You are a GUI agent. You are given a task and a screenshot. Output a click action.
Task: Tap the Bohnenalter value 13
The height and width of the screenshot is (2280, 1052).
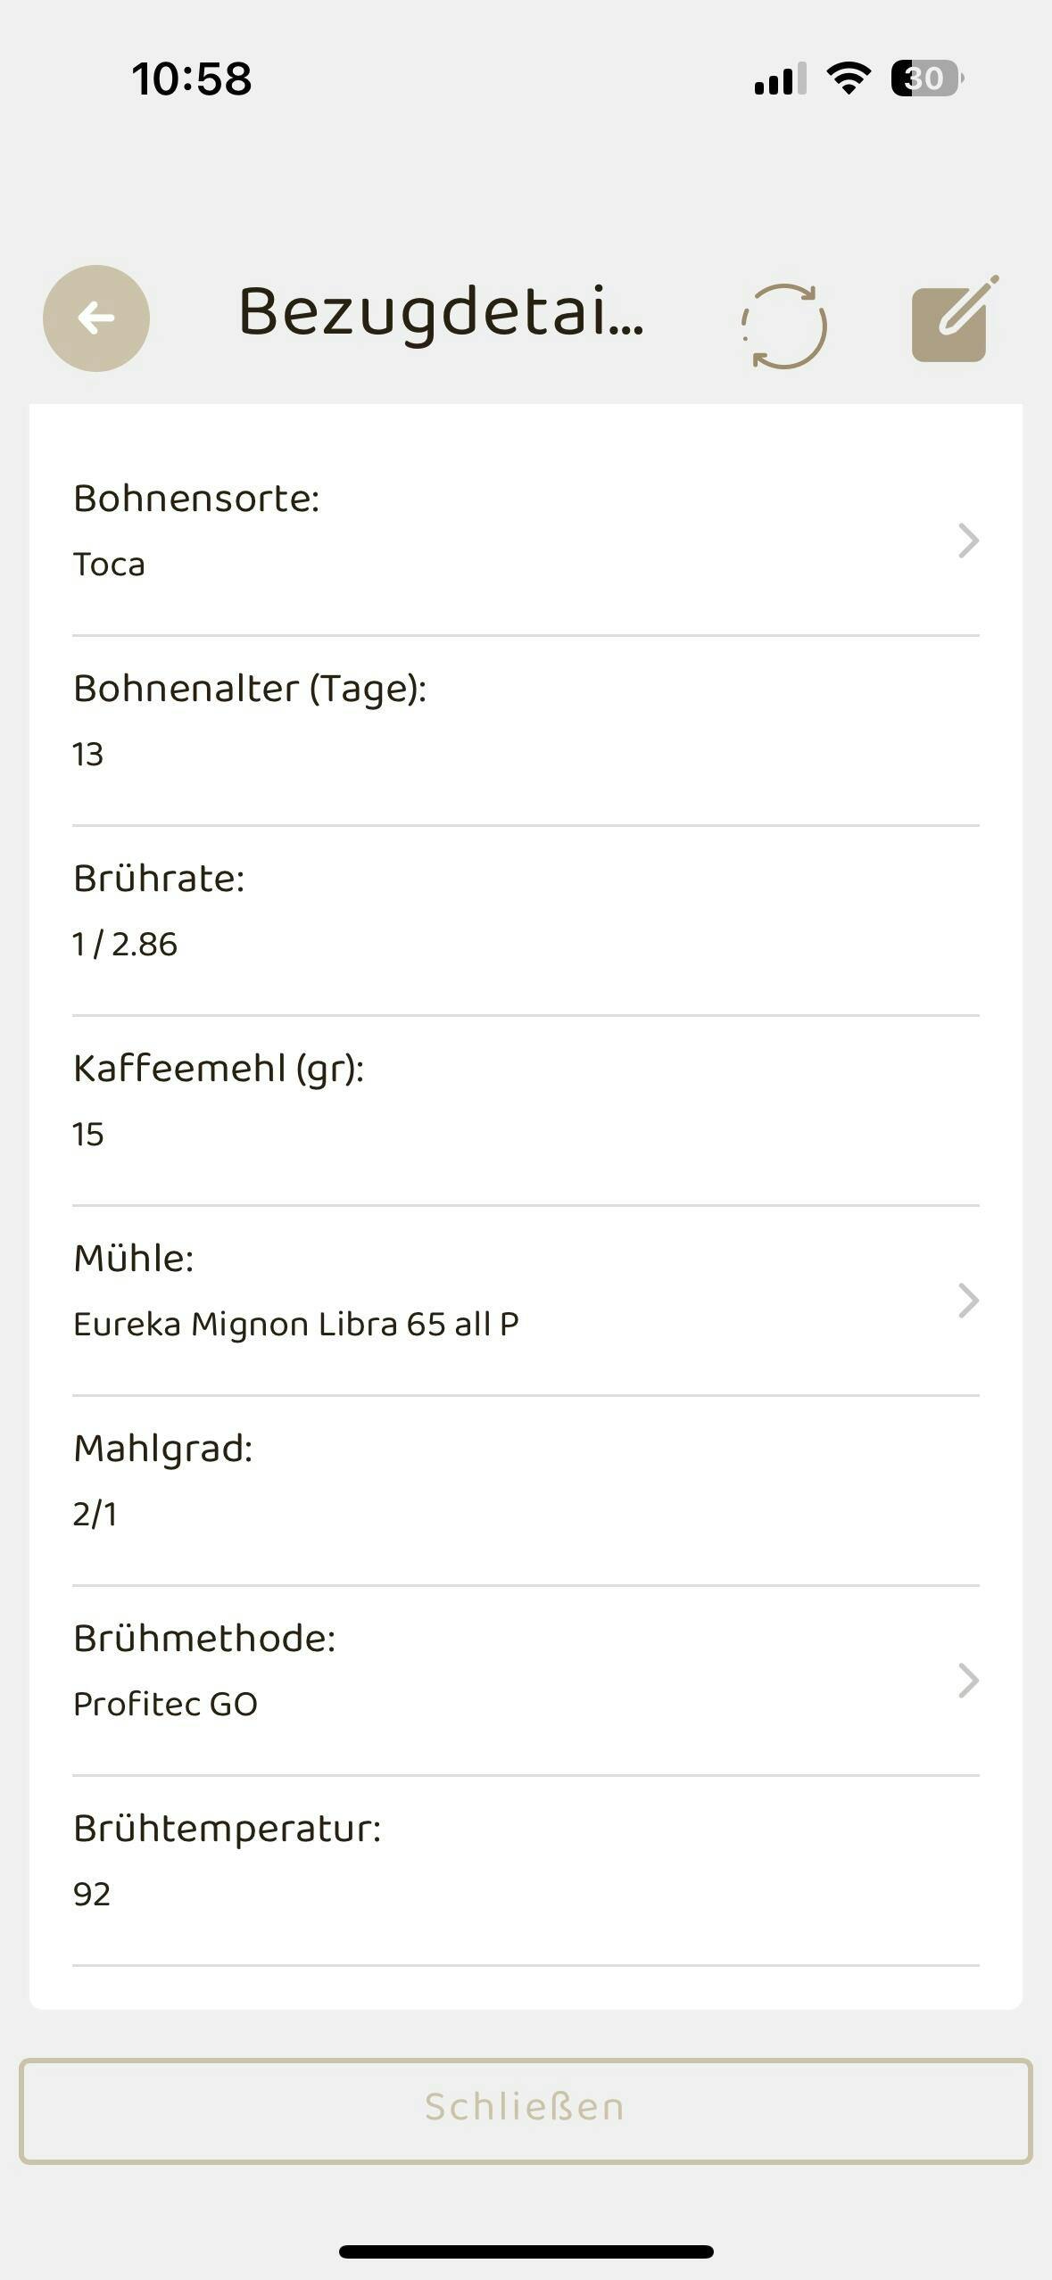[88, 755]
